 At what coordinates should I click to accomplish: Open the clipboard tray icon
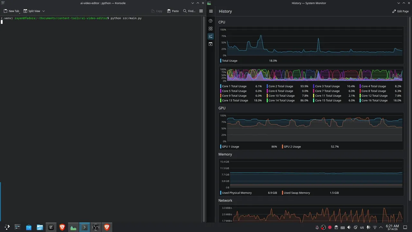click(x=336, y=227)
